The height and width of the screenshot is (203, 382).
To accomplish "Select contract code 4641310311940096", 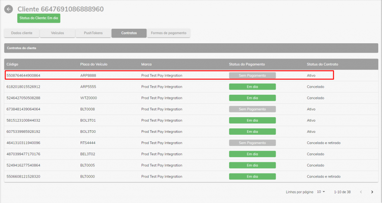I will [x=24, y=143].
